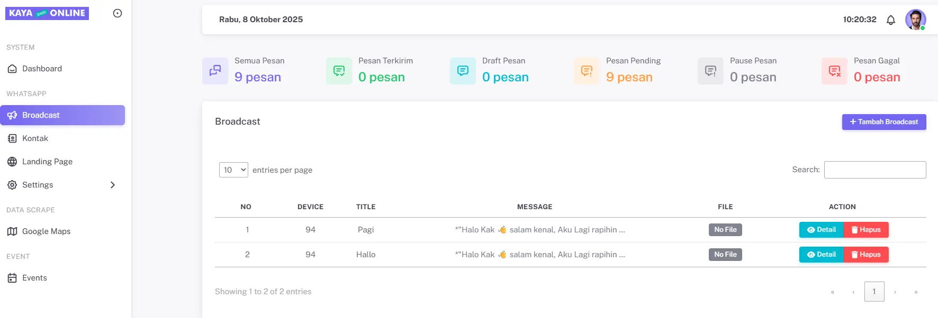Viewport: 938px width, 318px height.
Task: View Detail for the Pagi broadcast
Action: coord(821,230)
